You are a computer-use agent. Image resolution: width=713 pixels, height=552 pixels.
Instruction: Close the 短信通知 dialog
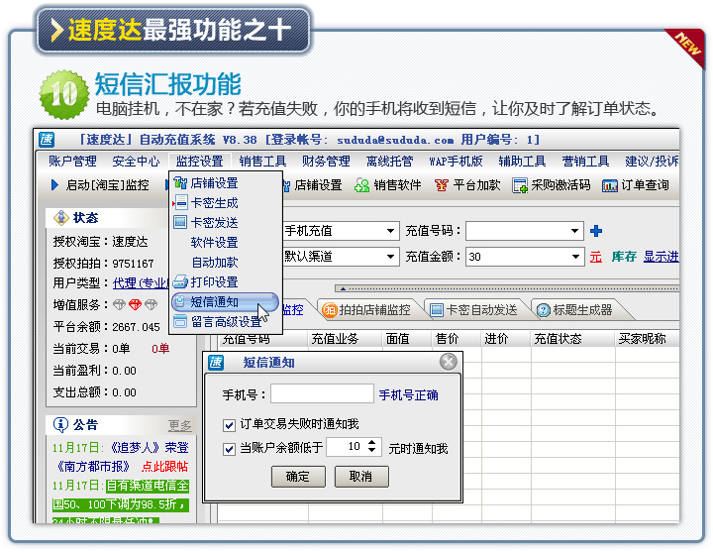pos(449,362)
